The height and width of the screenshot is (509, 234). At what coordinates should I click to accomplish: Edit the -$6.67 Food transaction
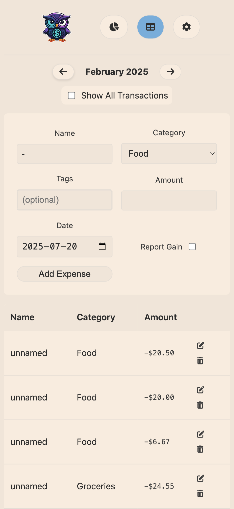[x=200, y=434]
